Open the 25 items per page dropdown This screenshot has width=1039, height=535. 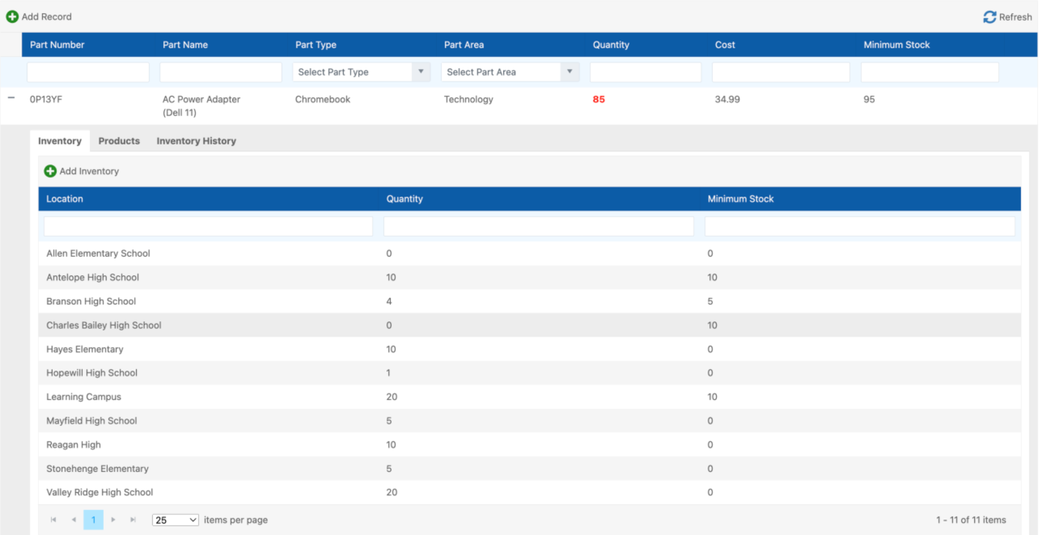point(175,520)
